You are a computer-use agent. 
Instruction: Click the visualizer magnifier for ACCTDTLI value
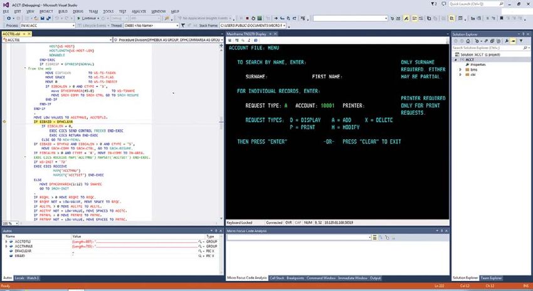click(200, 241)
